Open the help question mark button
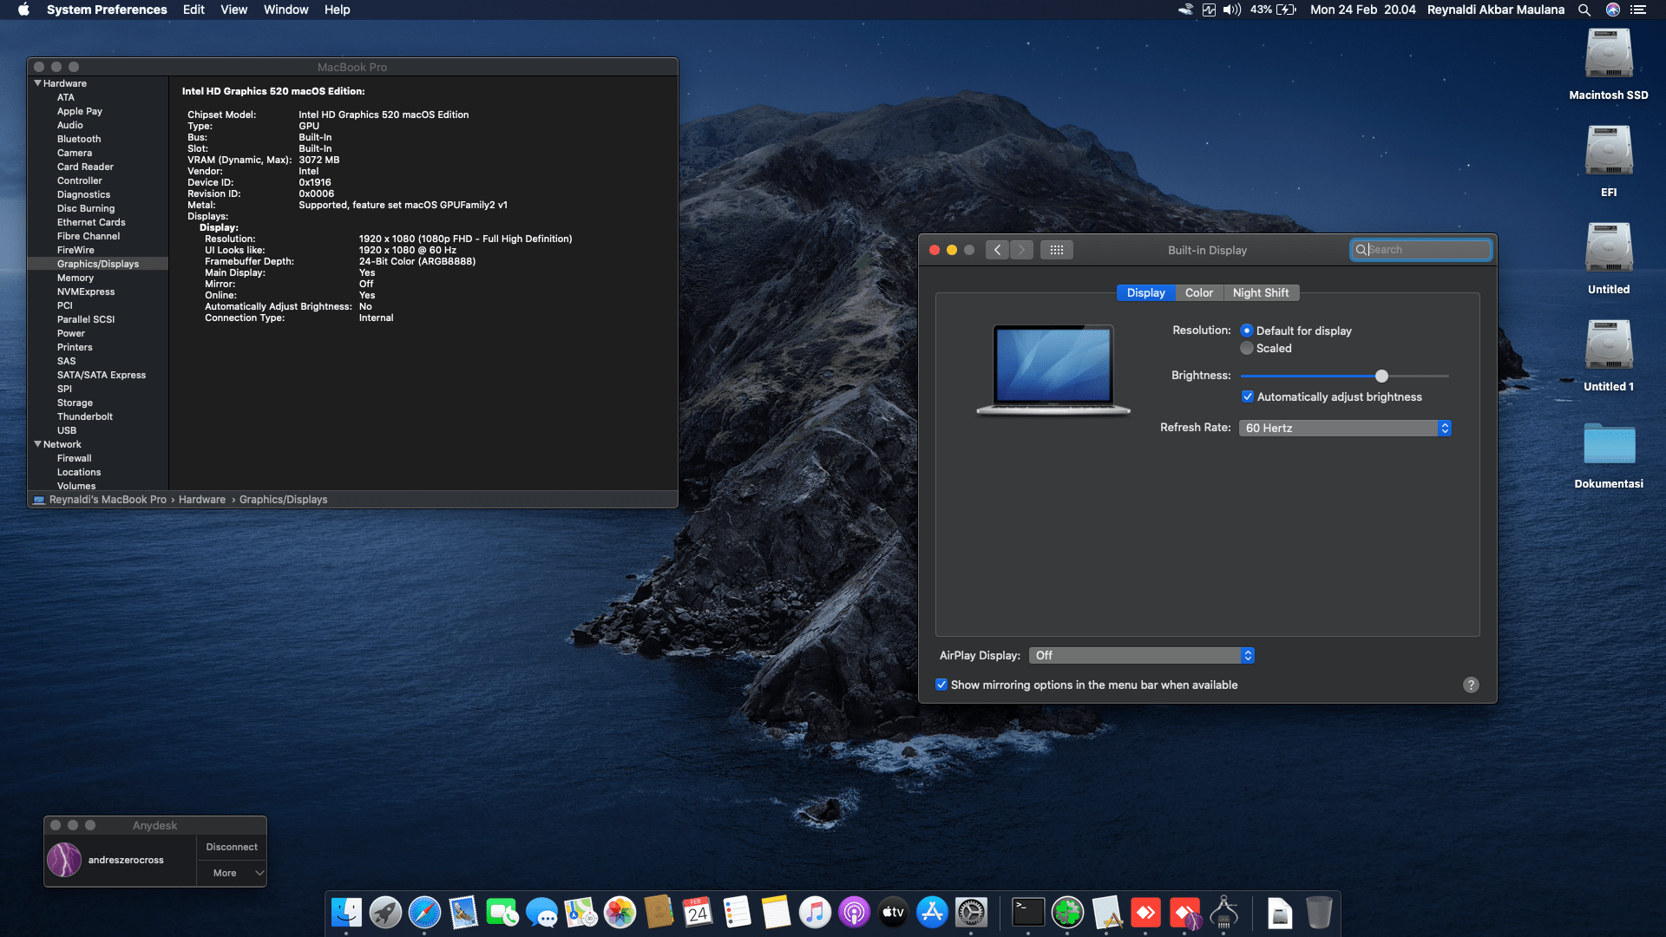1666x937 pixels. pos(1471,685)
